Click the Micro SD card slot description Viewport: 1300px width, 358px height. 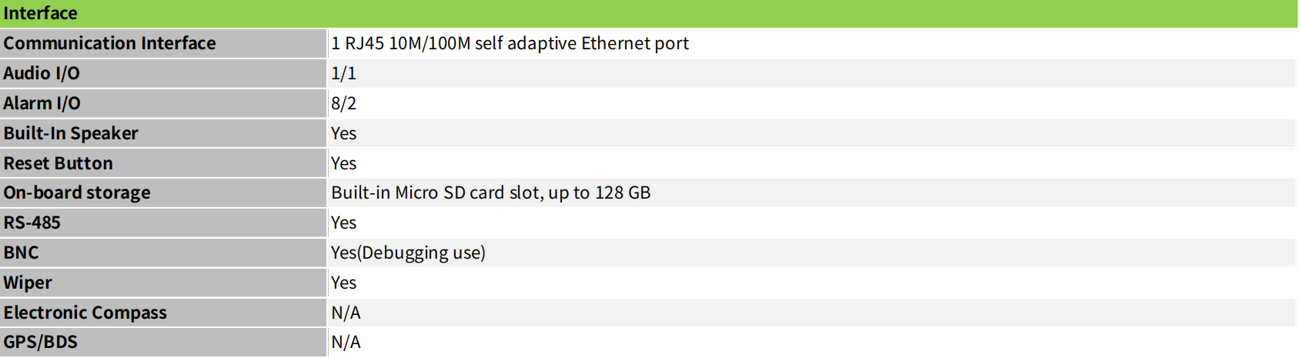[490, 192]
